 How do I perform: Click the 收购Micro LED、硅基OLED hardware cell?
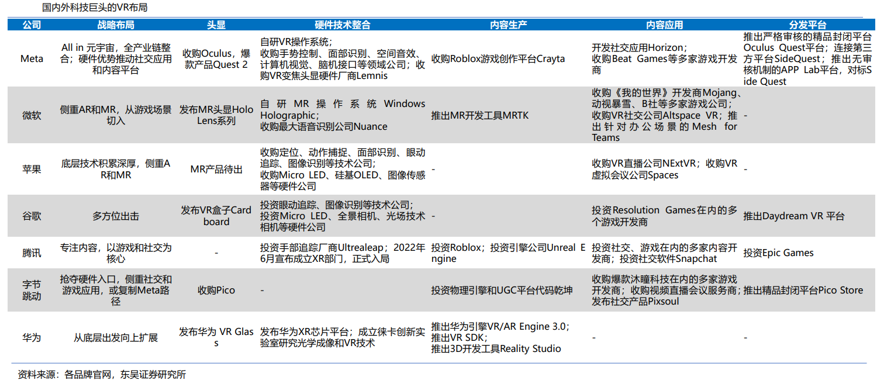click(x=343, y=170)
